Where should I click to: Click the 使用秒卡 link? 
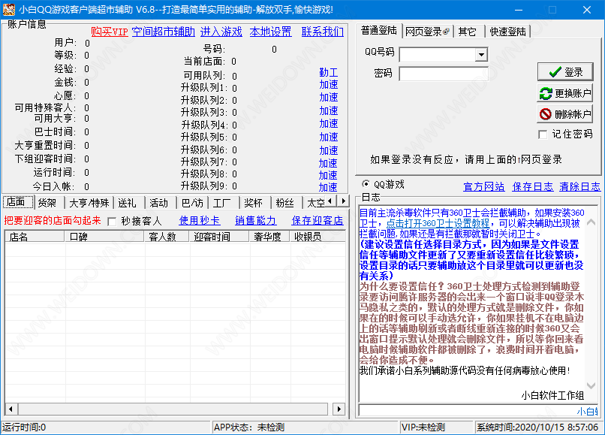[x=200, y=221]
